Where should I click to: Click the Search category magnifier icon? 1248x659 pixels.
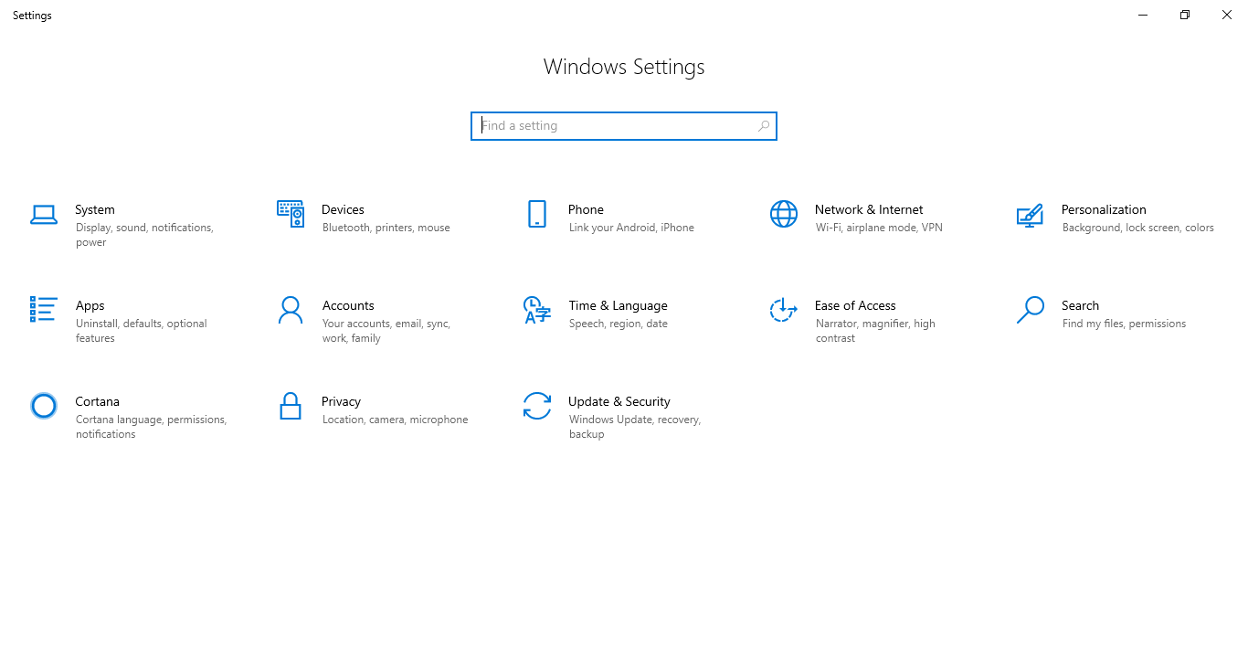click(x=1031, y=310)
